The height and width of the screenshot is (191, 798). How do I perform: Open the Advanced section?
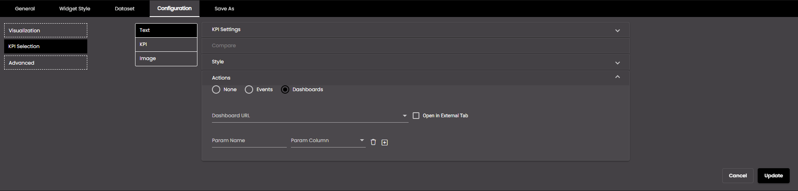(x=46, y=63)
